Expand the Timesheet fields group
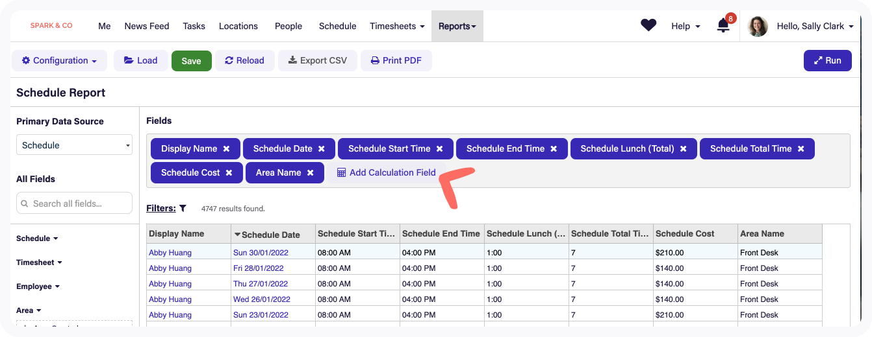The height and width of the screenshot is (337, 872). tap(39, 262)
